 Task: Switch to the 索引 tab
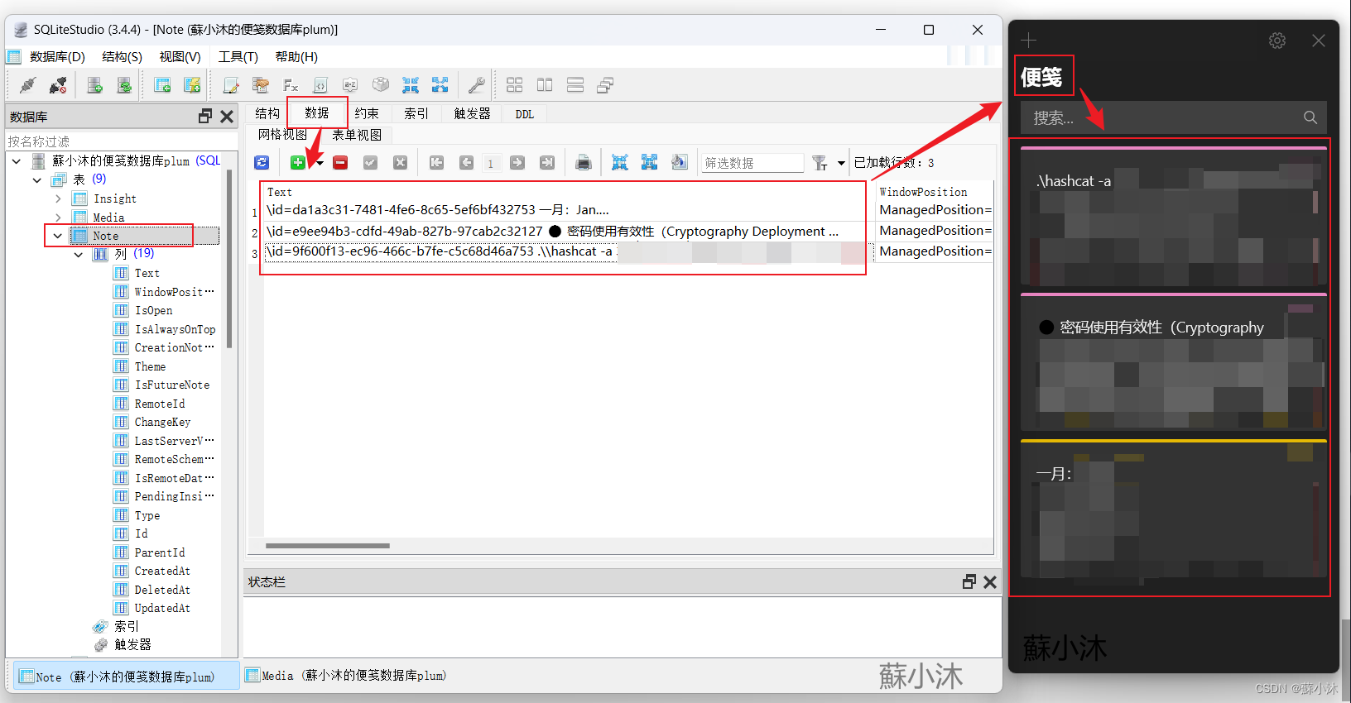(x=416, y=113)
